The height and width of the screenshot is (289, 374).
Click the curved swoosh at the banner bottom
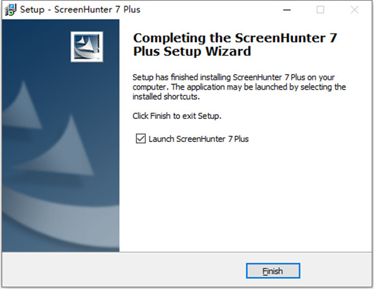tap(60, 219)
